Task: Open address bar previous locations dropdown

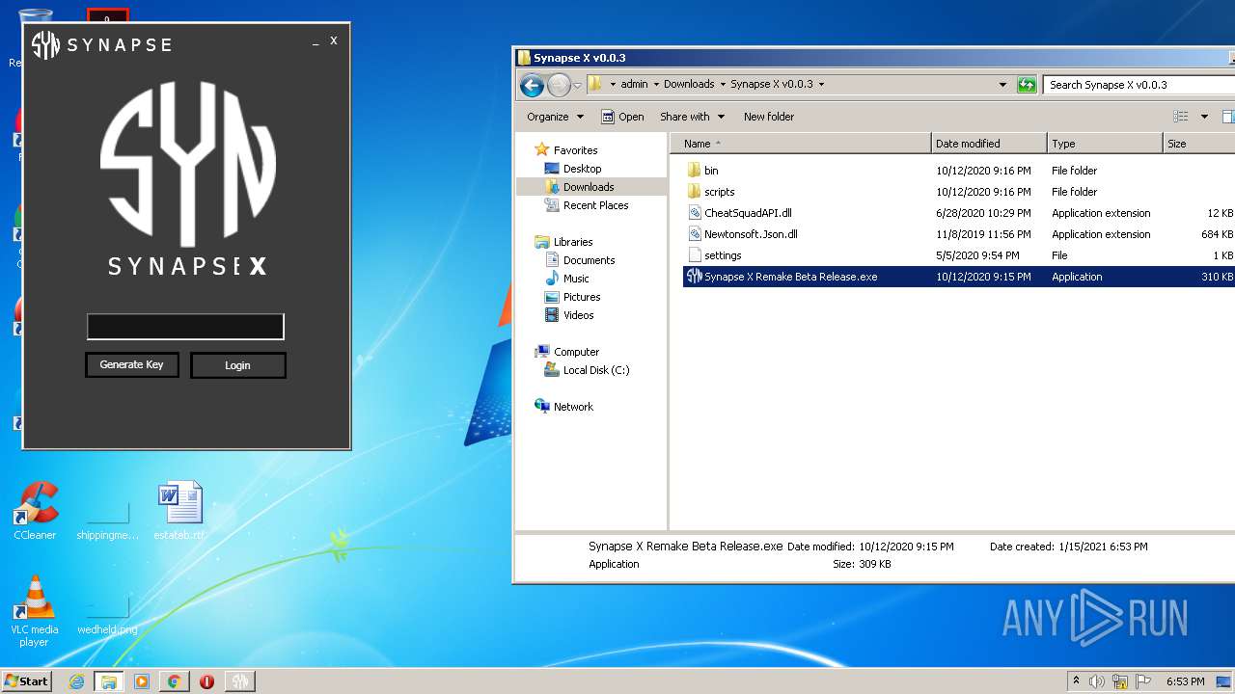Action: point(1003,85)
